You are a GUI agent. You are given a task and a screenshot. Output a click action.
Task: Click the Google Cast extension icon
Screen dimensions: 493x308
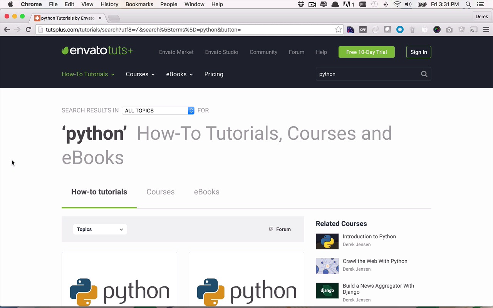pos(474,30)
